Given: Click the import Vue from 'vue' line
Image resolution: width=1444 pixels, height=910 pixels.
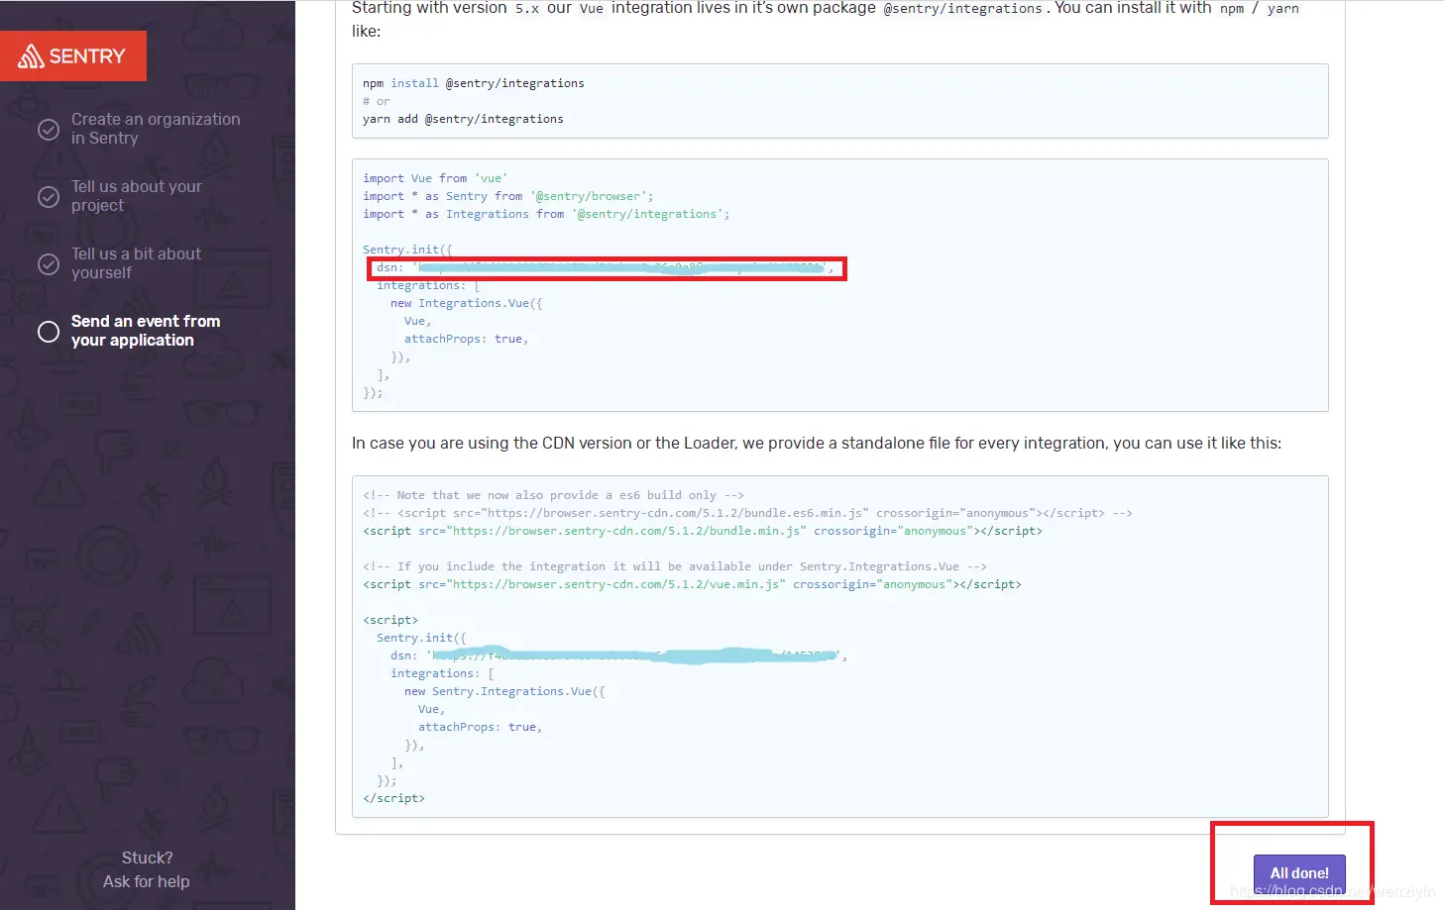Looking at the screenshot, I should pos(435,178).
